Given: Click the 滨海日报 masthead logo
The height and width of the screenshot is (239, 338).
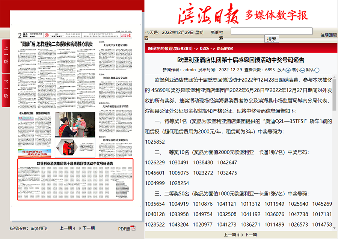Looking at the screenshot, I should (208, 14).
